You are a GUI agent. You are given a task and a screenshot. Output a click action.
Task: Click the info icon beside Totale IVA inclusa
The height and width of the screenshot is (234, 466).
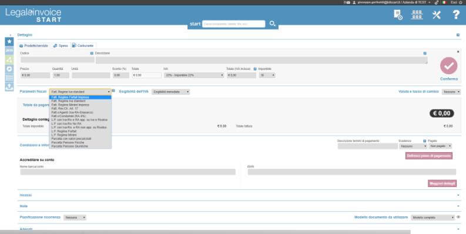pos(255,69)
